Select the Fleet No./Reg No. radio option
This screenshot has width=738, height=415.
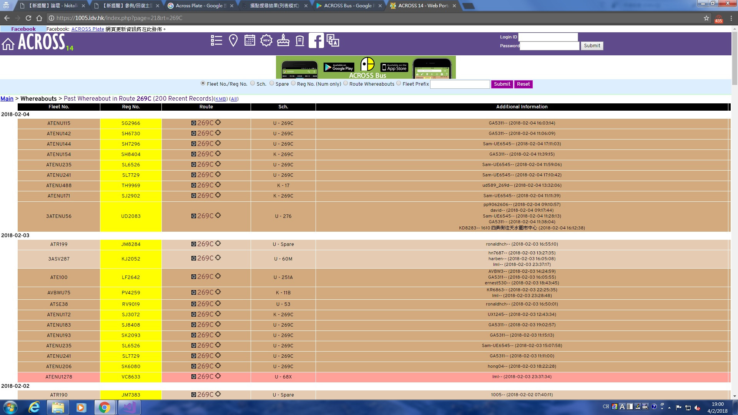point(203,83)
